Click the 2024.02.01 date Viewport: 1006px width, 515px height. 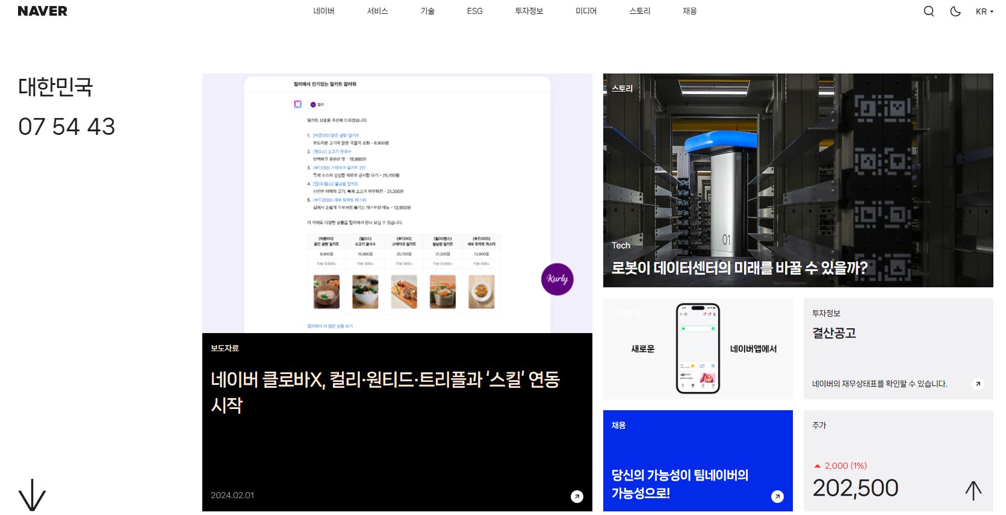coord(232,495)
